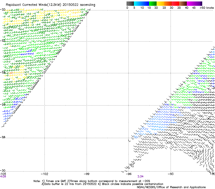
Task: Click the purple 4:09 swath time label
Action: (x=3, y=176)
